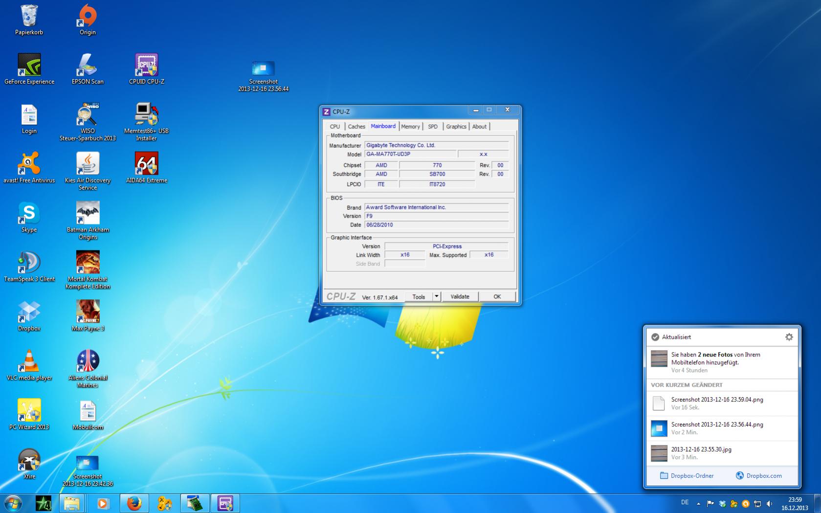Click the VLC media player icon
This screenshot has height=513, width=821.
[x=29, y=365]
